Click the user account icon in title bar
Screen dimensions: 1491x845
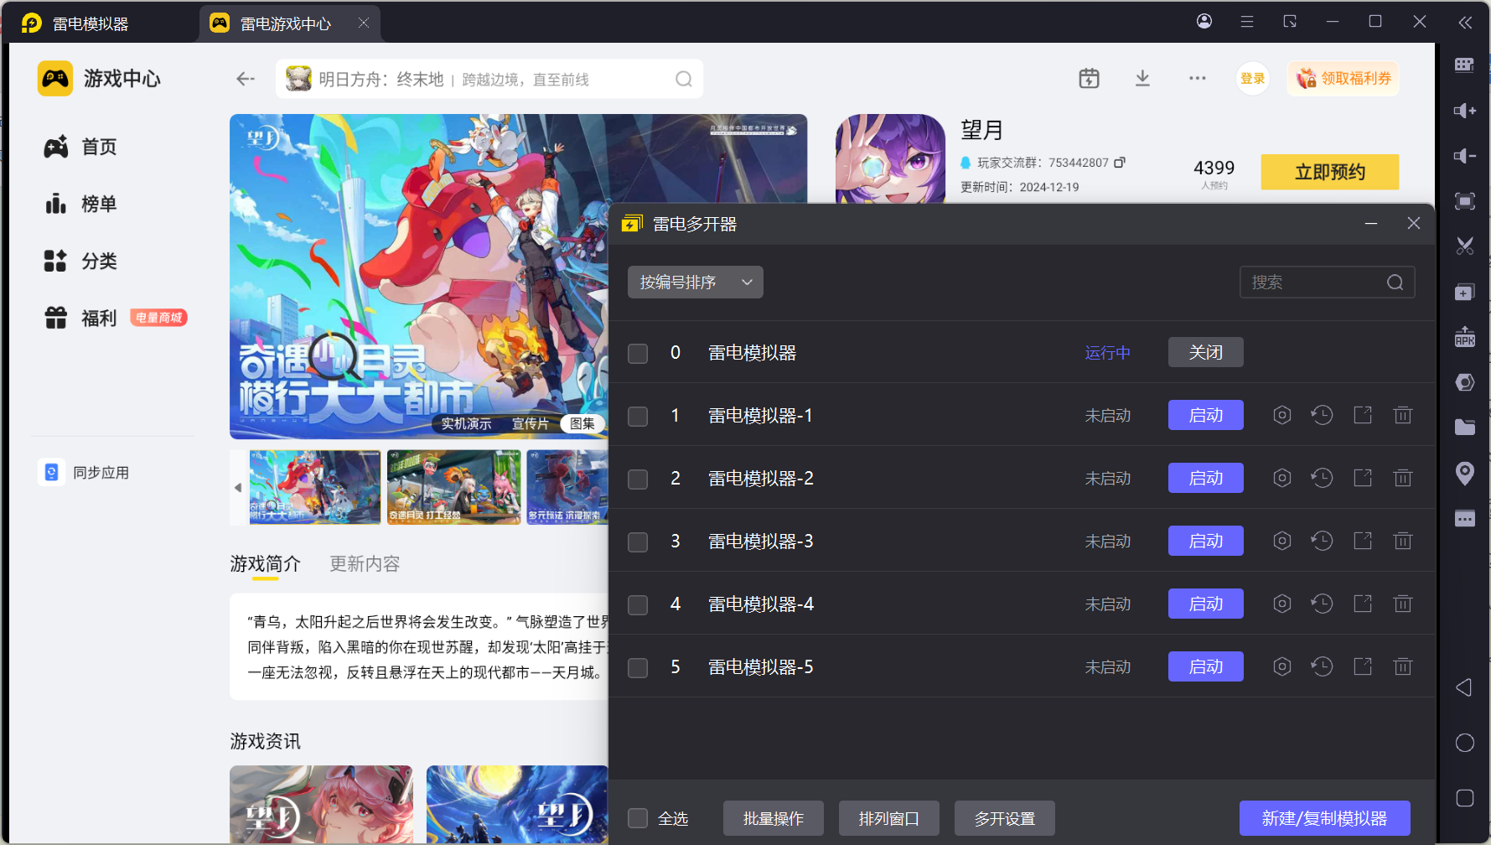(1204, 21)
